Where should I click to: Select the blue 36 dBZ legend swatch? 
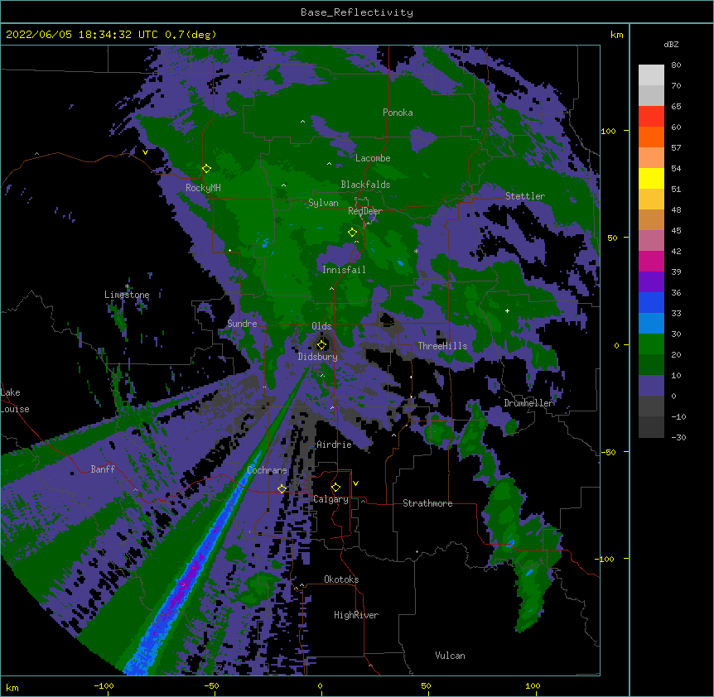pyautogui.click(x=651, y=302)
